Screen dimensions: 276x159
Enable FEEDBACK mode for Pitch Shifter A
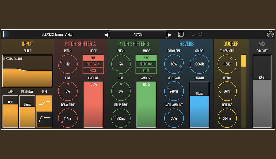click(93, 64)
